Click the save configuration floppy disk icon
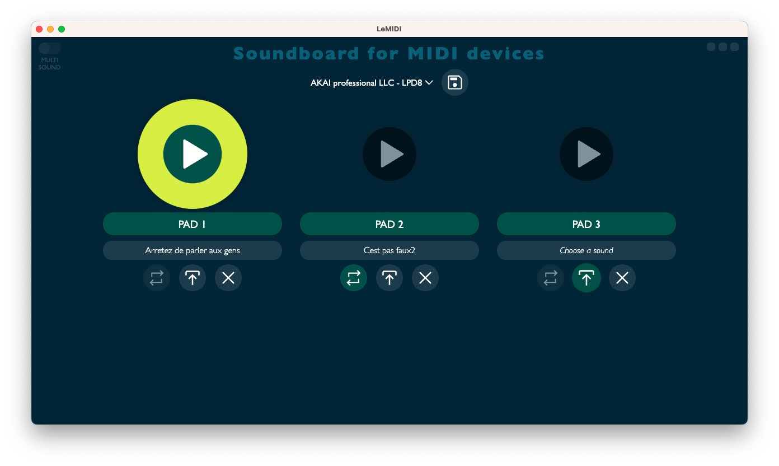The height and width of the screenshot is (466, 779). (455, 82)
